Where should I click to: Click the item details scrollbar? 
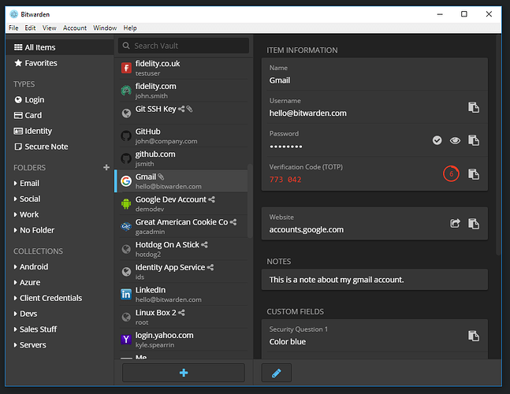coord(498,145)
